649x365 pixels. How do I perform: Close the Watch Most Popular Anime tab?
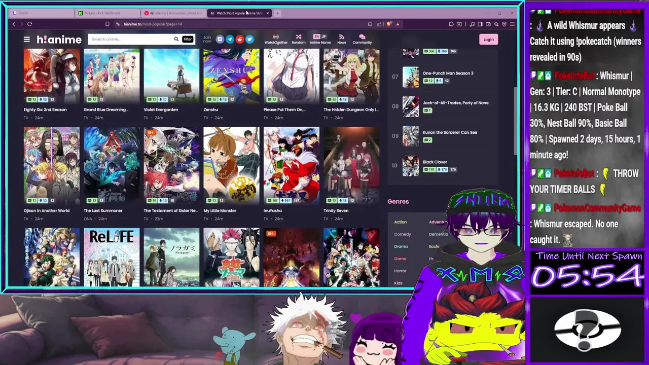coord(267,13)
